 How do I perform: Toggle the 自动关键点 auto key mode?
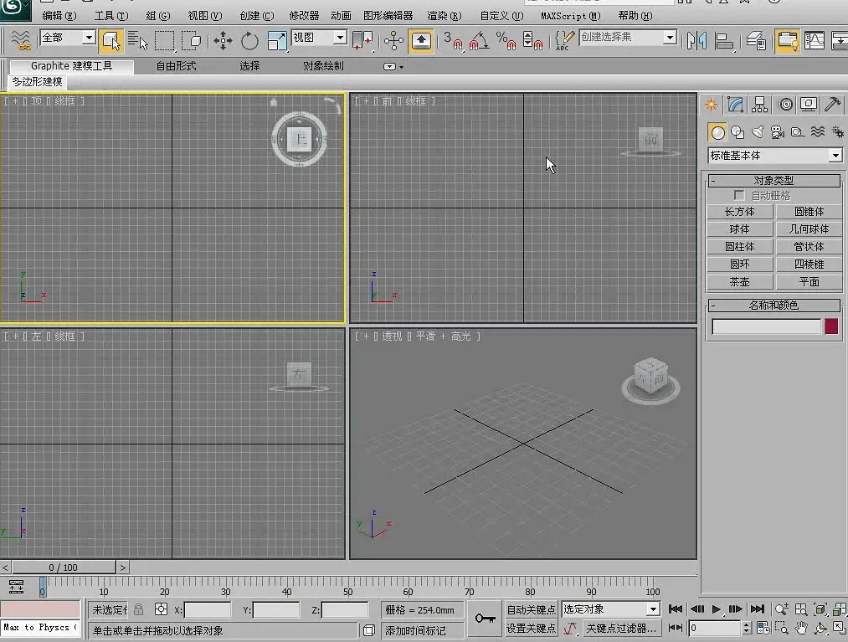tap(531, 609)
